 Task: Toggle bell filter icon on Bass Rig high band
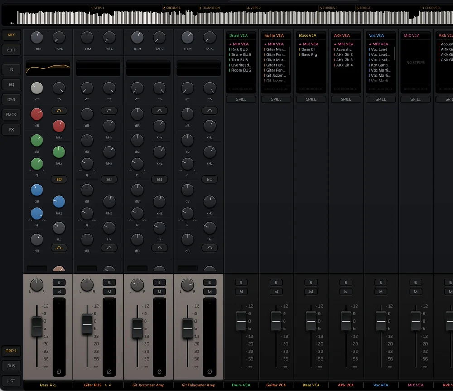[x=59, y=111]
